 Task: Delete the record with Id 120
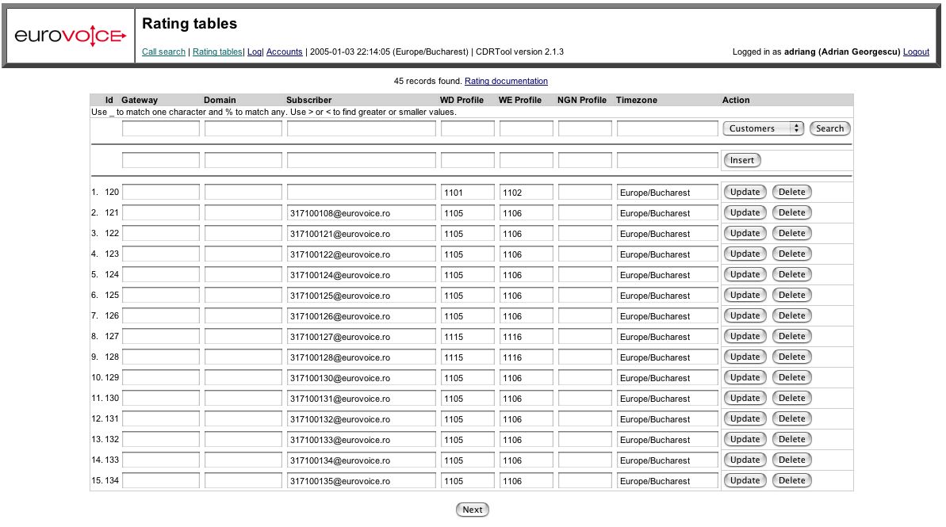coord(791,193)
